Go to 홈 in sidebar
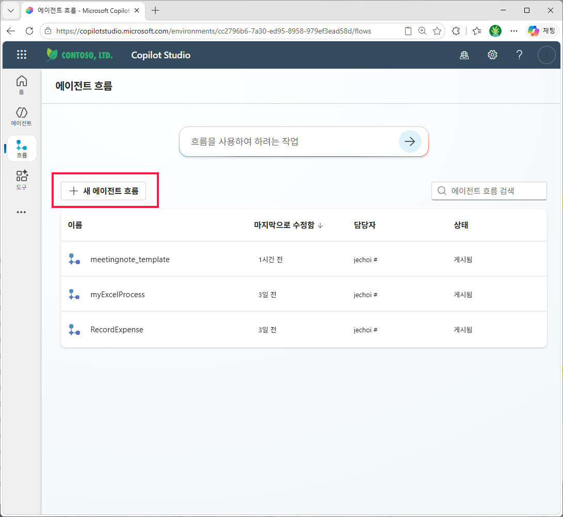 22,85
